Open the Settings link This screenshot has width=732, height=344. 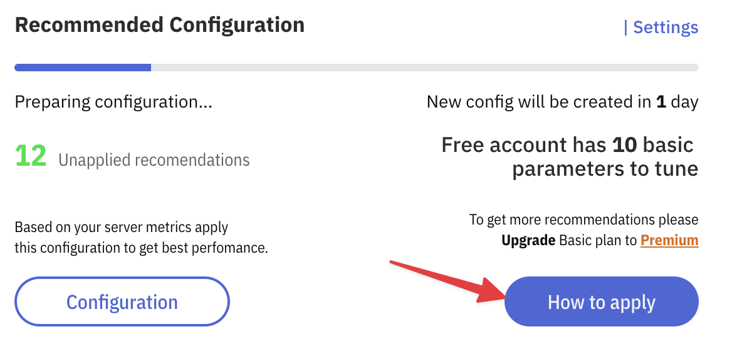pos(666,28)
